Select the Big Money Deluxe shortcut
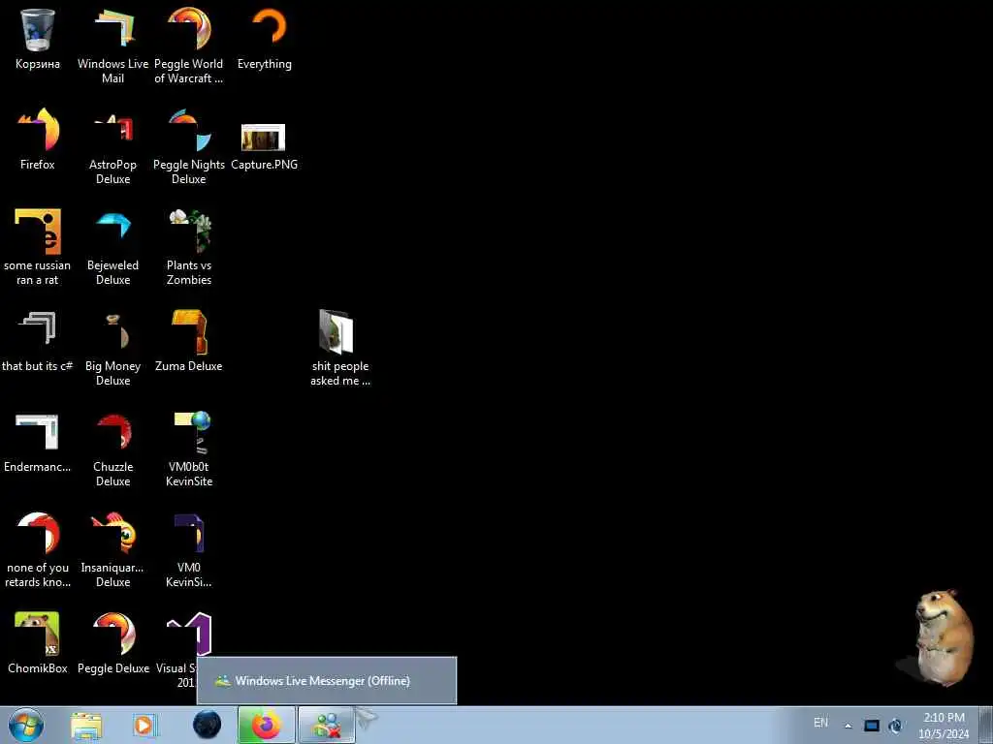Screen dimensions: 993x744 pos(112,348)
